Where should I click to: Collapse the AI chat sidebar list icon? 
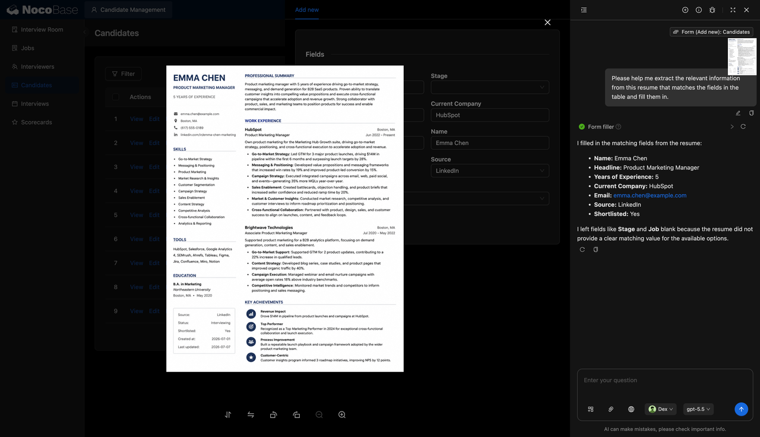click(584, 10)
